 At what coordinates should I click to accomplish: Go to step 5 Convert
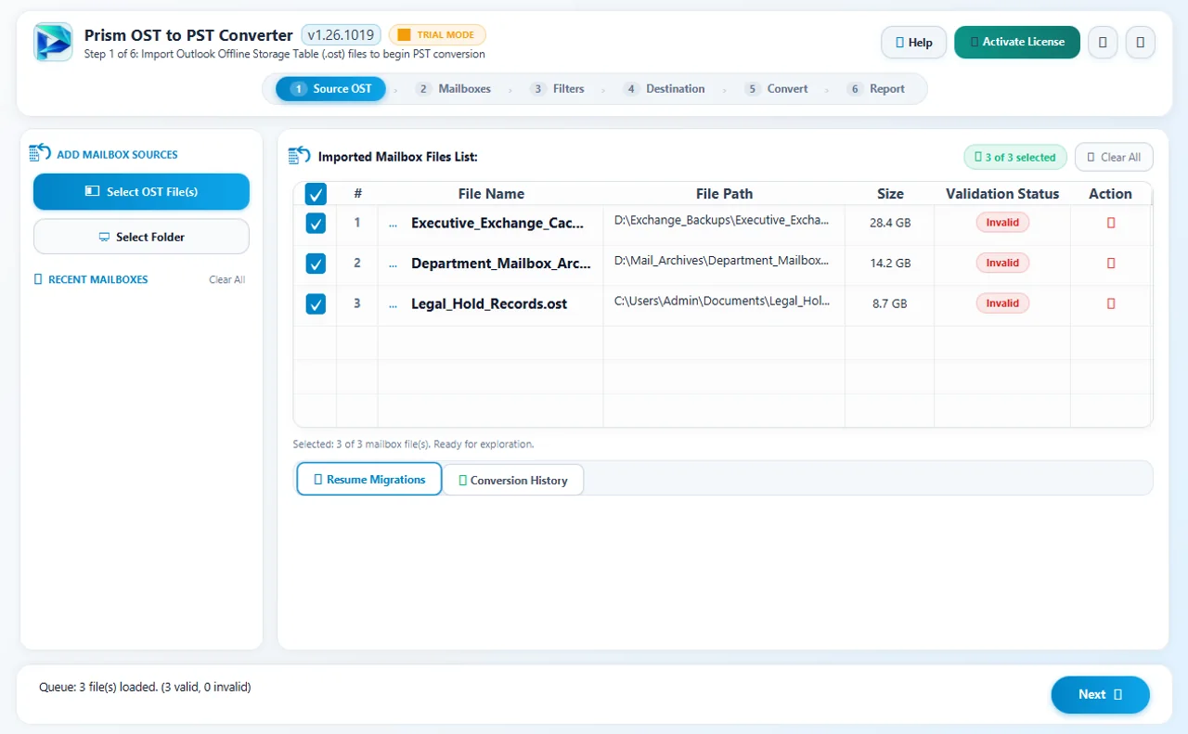(x=776, y=89)
